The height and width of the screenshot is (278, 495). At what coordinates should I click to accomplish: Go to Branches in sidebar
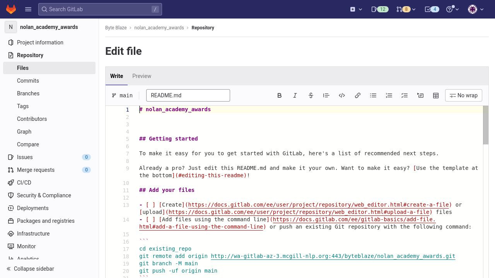[49, 93]
